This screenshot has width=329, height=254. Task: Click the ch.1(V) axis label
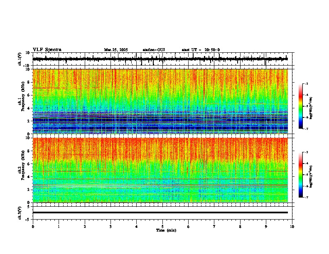(20, 59)
